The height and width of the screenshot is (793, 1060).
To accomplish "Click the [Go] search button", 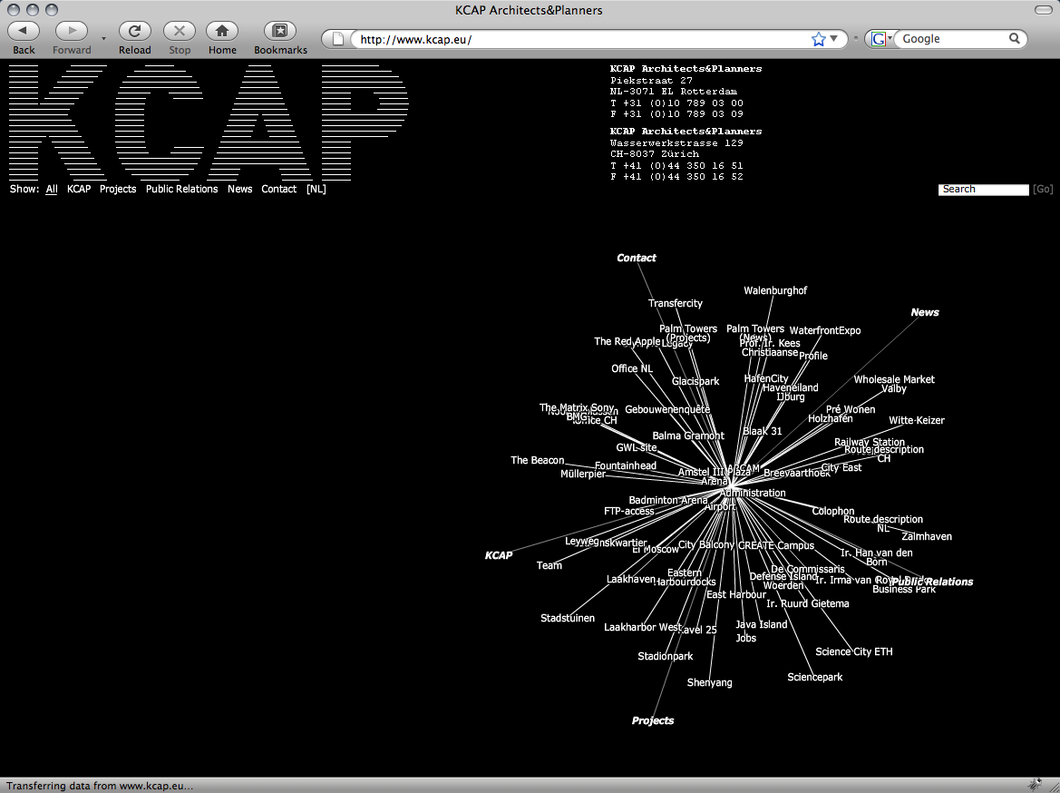I will coord(1043,190).
